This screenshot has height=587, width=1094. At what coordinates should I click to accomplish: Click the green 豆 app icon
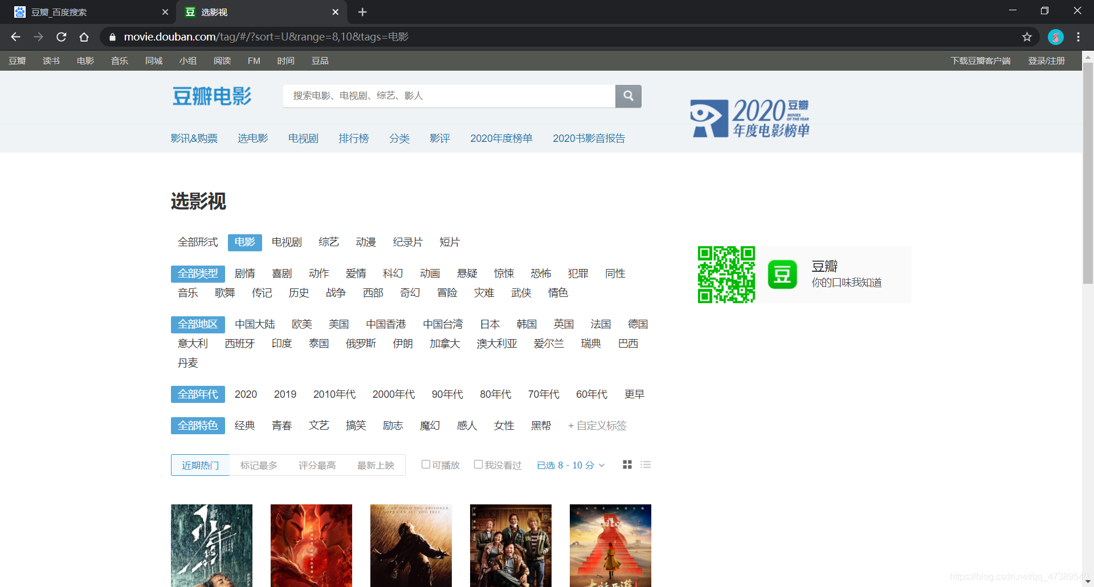(782, 275)
